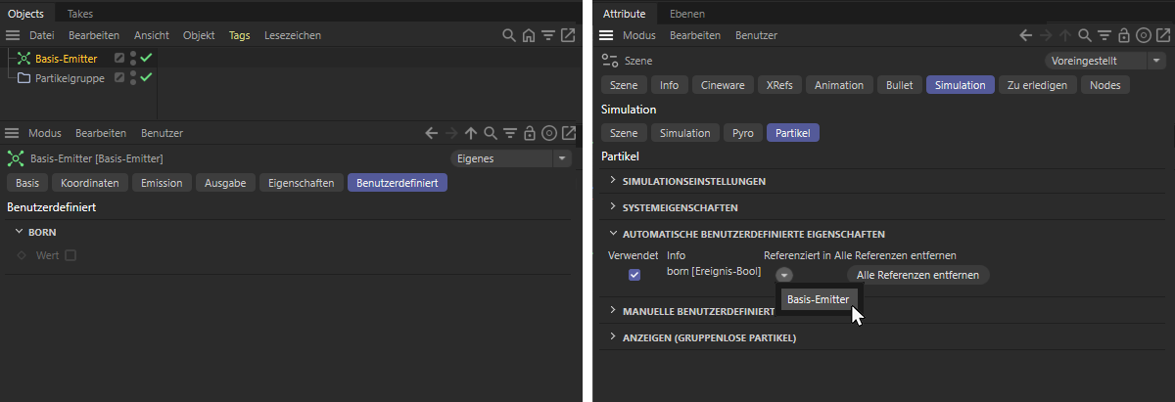Toggle the Wert checkbox under BORN
This screenshot has width=1175, height=402.
[70, 255]
